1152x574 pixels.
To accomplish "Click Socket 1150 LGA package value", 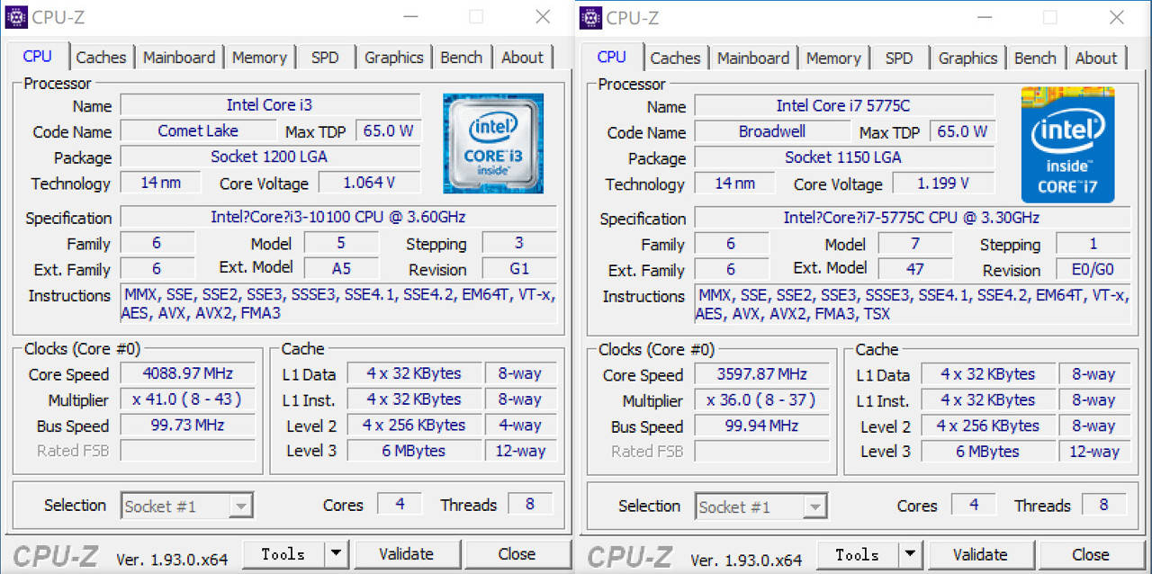I will click(x=844, y=157).
